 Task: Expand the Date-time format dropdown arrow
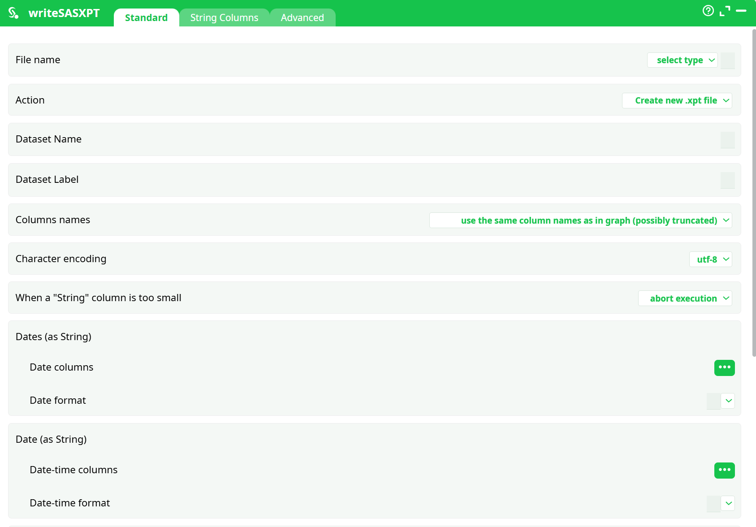click(728, 504)
